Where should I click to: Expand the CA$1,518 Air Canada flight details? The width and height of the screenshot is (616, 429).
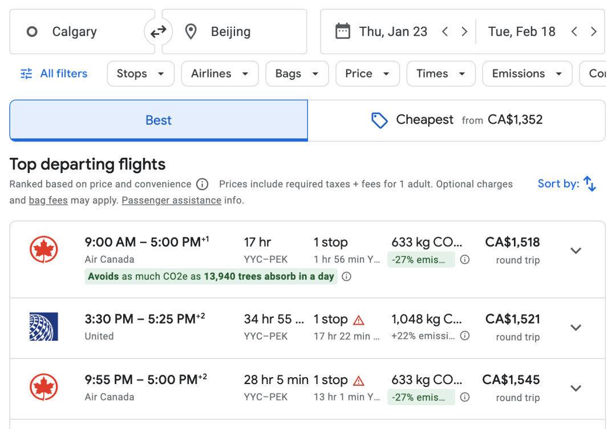(x=576, y=251)
